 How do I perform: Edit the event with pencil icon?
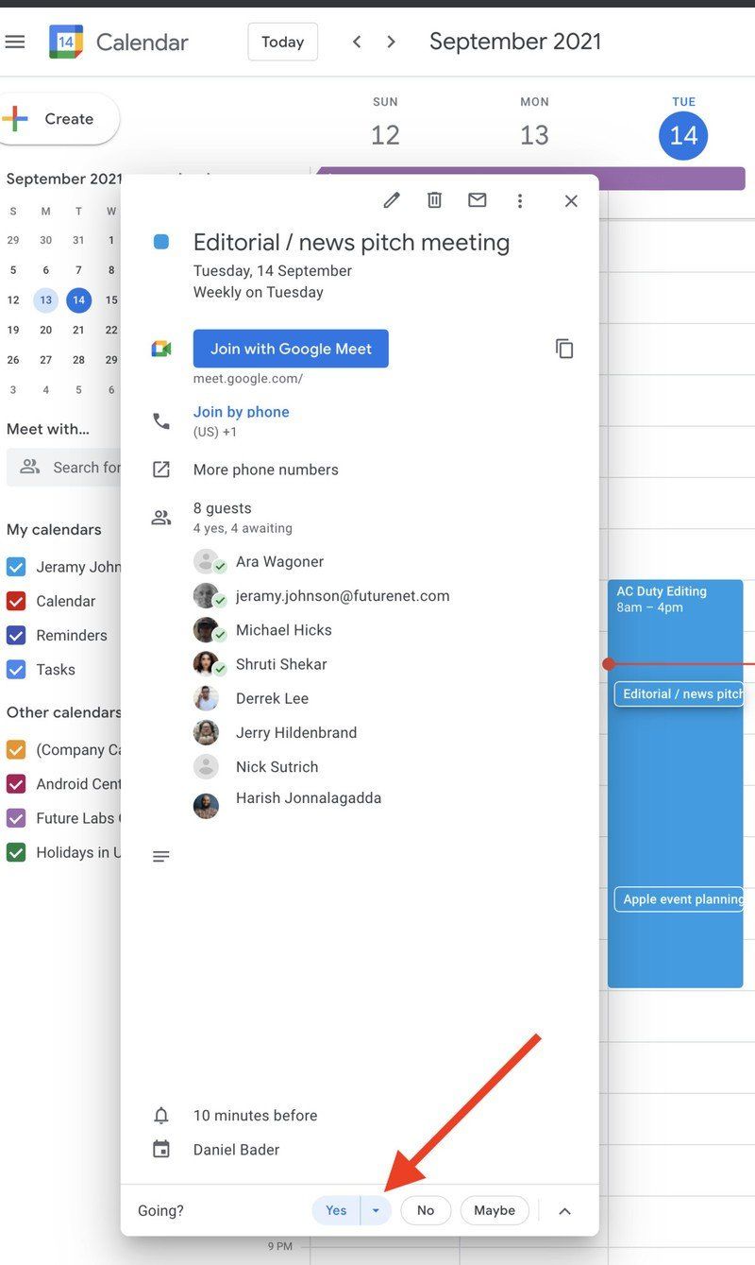(x=392, y=200)
